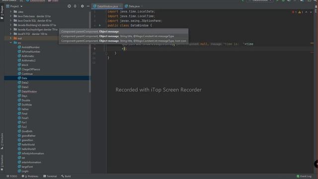
Task: Expand the Java Oracle SQL folder
Action: pyautogui.click(x=10, y=21)
